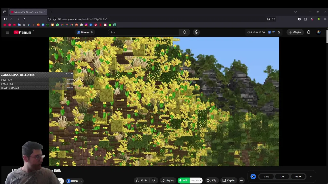
Task: Click the trophy icon in the header
Action: click(279, 32)
